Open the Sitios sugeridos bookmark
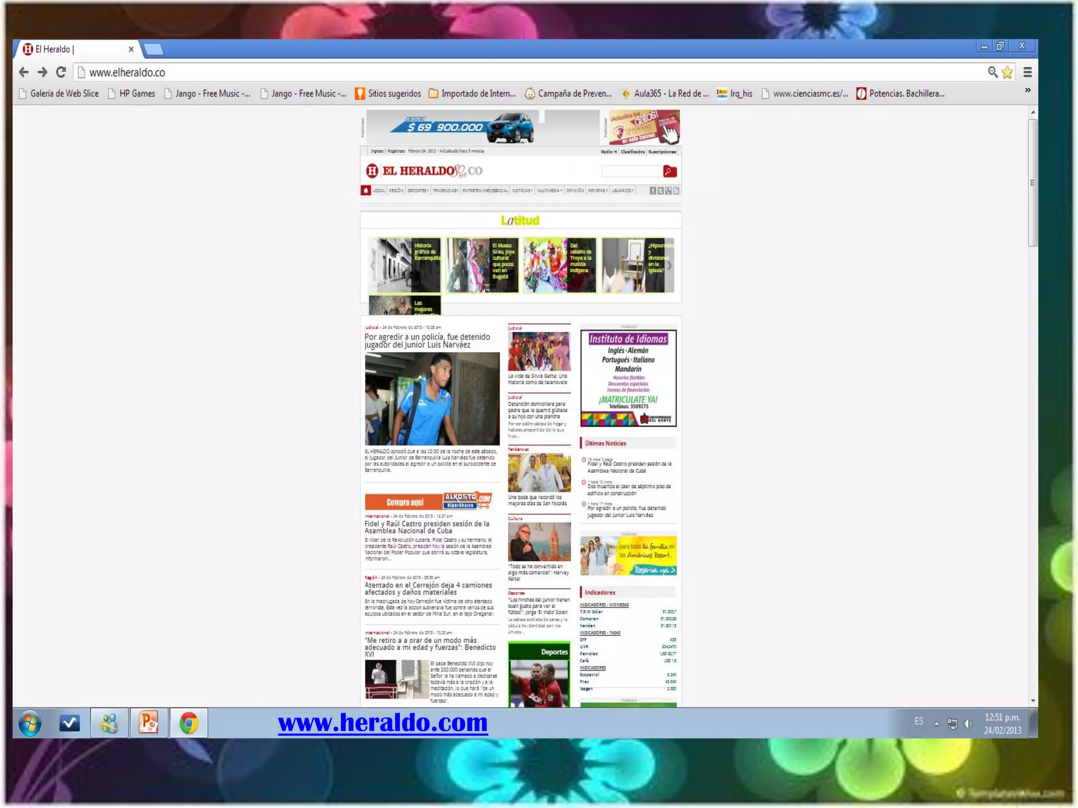This screenshot has height=808, width=1078. click(x=388, y=94)
